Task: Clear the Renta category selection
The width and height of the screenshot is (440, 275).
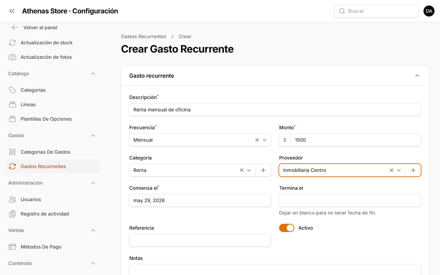Action: tap(242, 170)
